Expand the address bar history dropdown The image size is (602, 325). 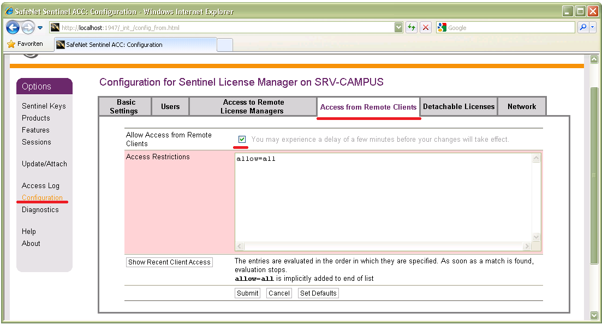tap(398, 28)
